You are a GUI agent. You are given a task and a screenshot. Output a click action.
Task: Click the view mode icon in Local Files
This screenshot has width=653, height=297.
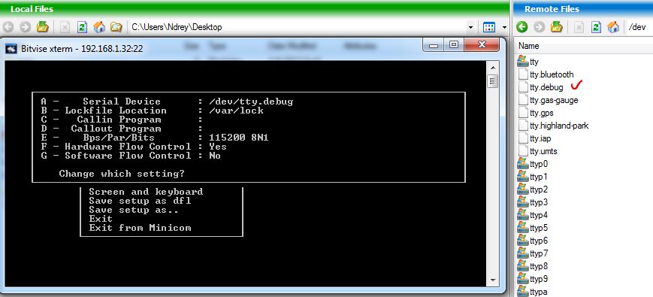tap(489, 28)
